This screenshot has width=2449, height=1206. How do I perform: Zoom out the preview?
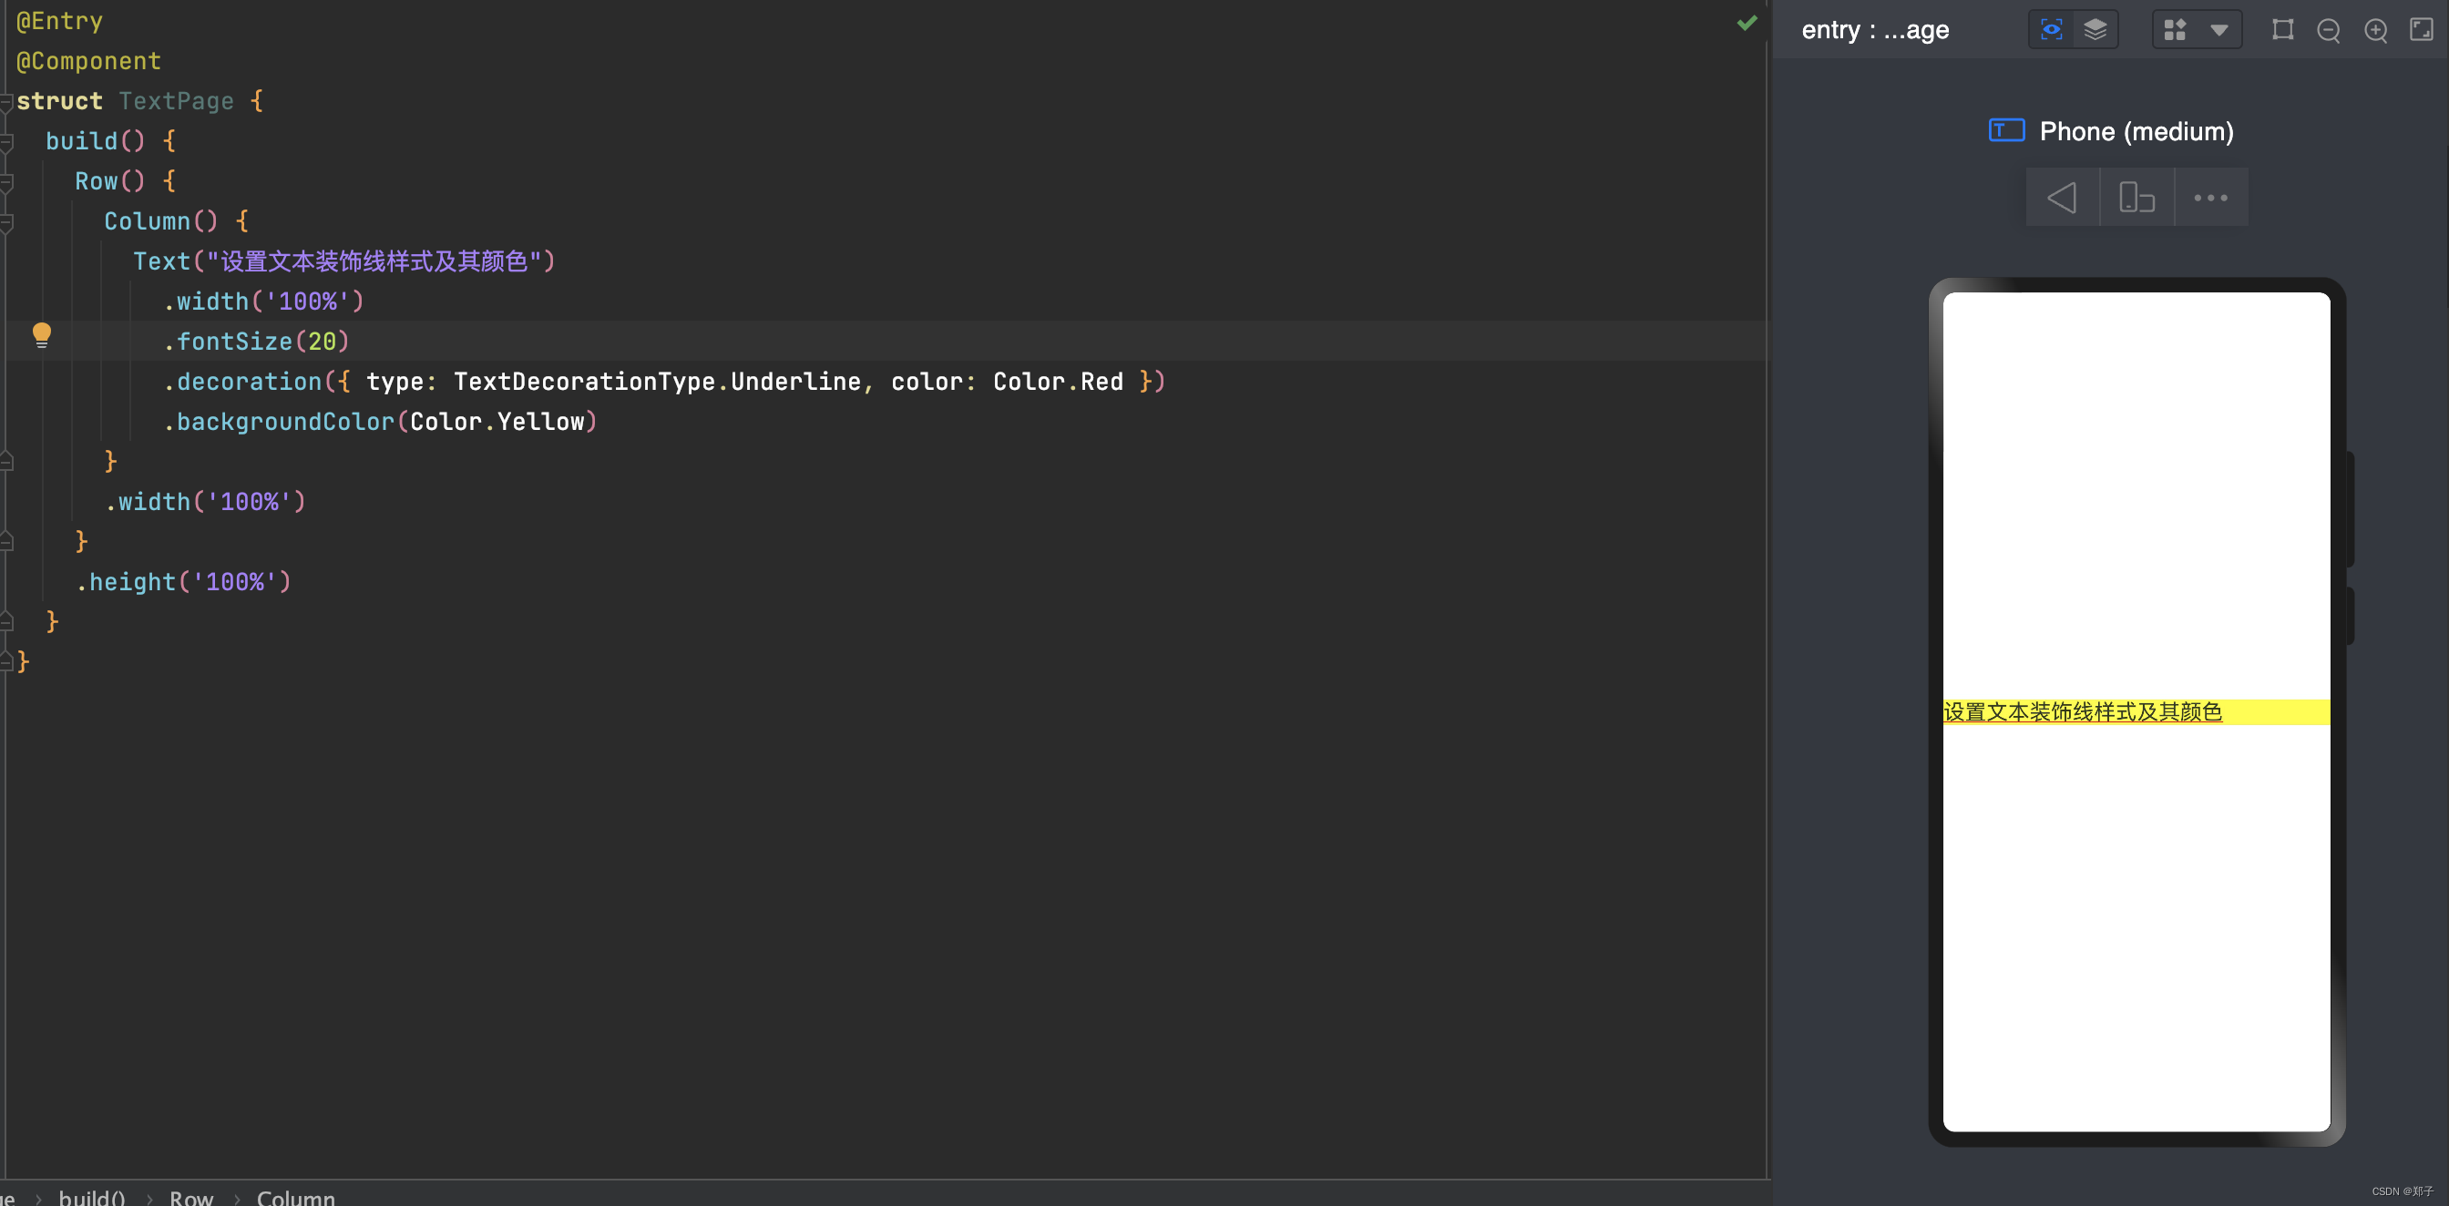2328,30
